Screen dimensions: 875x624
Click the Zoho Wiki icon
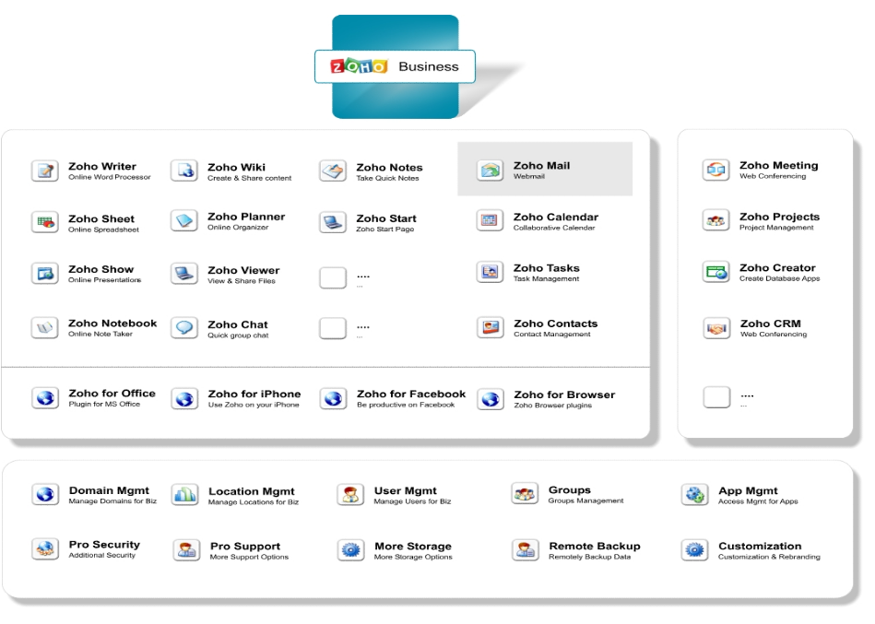pos(184,171)
